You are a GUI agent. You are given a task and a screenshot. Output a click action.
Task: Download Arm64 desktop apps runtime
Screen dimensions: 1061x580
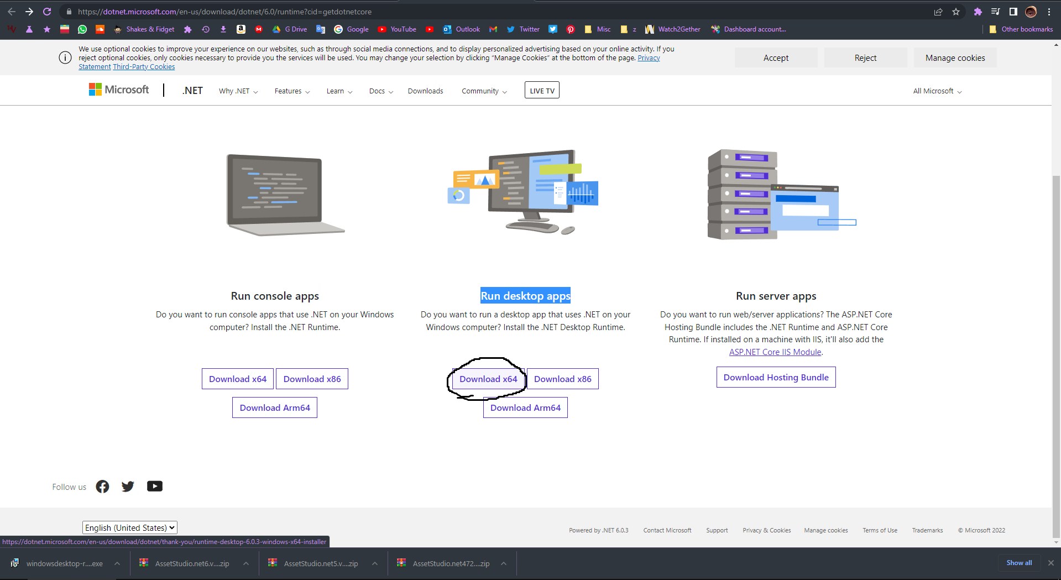tap(525, 407)
